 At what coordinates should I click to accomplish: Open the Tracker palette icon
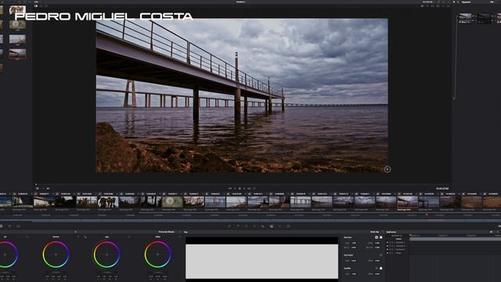[254, 226]
